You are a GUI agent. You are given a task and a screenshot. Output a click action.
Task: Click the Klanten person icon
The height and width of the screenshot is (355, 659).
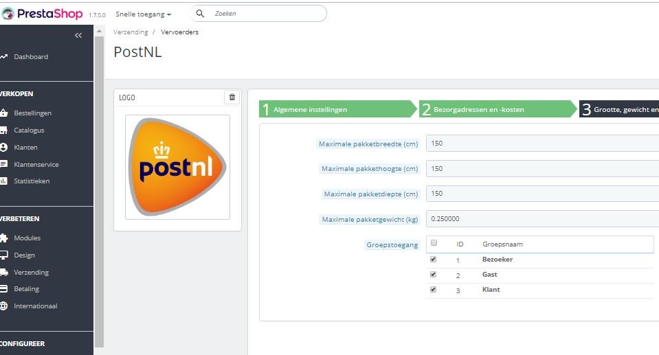[4, 147]
